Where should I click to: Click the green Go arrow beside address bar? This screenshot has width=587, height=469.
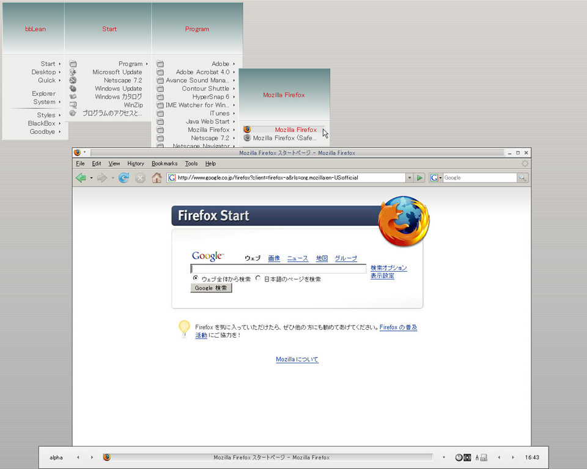point(419,178)
